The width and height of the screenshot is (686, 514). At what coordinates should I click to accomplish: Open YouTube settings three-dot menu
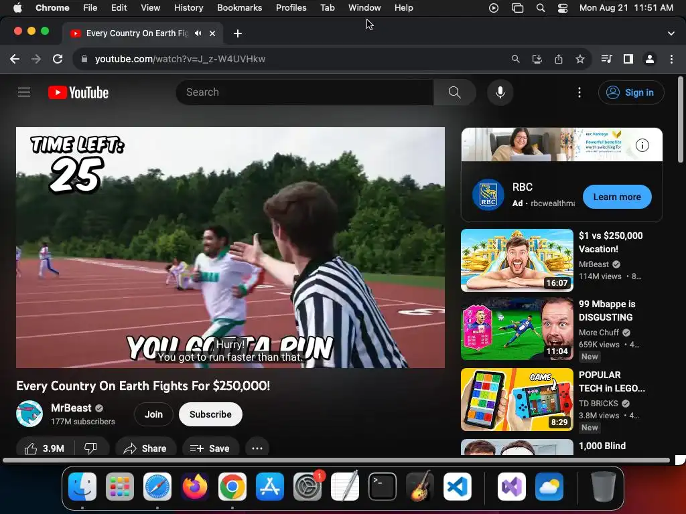[579, 92]
